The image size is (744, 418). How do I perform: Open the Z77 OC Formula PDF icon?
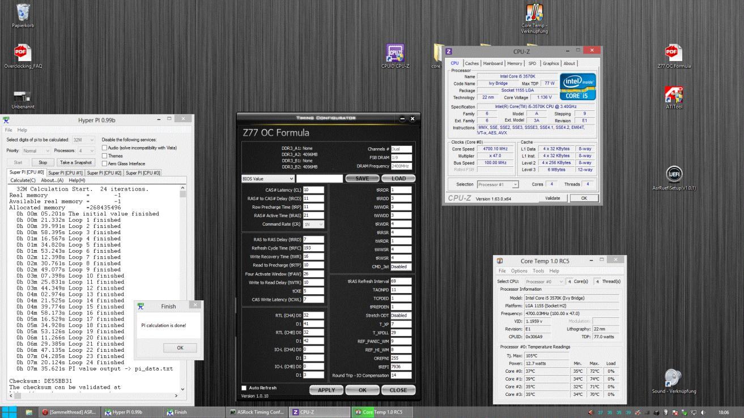(x=673, y=53)
